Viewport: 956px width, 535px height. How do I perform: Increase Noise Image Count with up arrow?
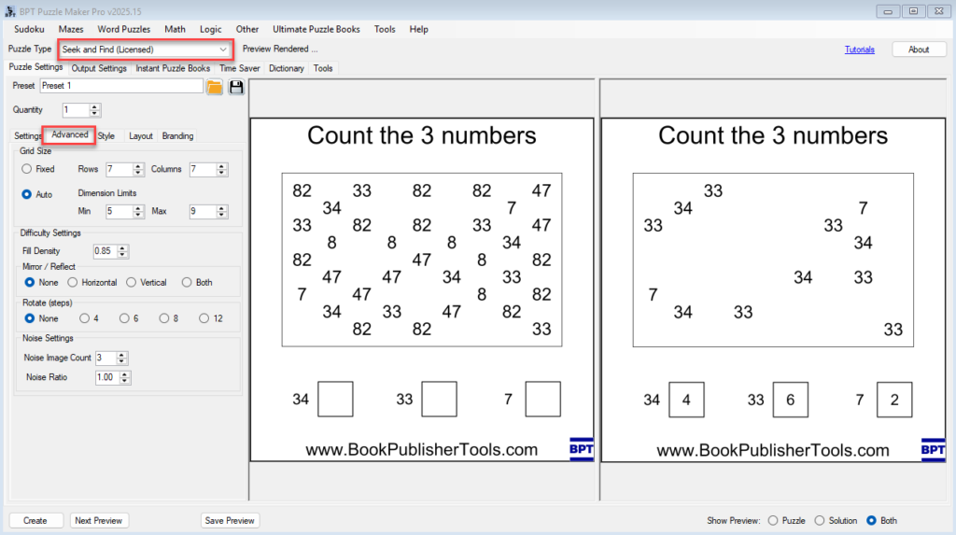[x=123, y=354]
